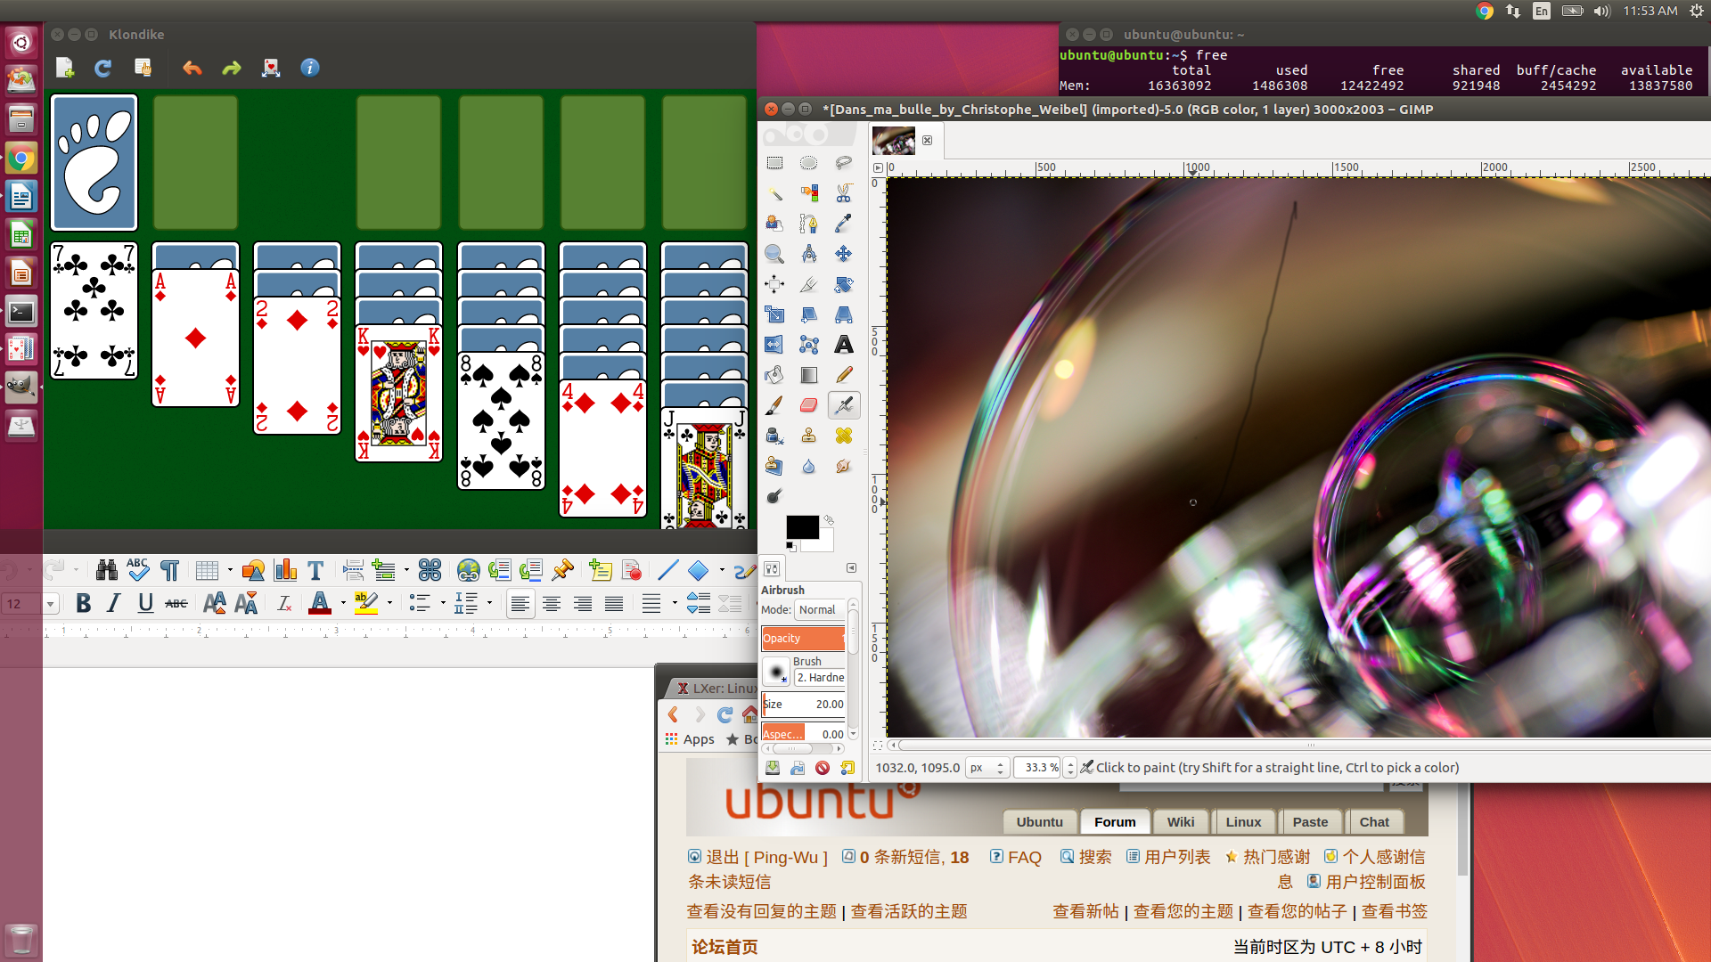This screenshot has height=962, width=1711.
Task: Click the Klondike restart game icon
Action: pyautogui.click(x=103, y=68)
